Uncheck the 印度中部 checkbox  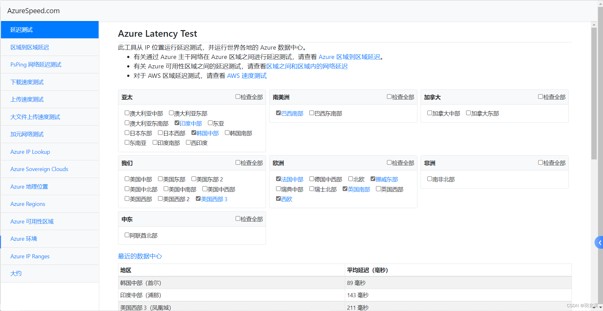coord(177,123)
